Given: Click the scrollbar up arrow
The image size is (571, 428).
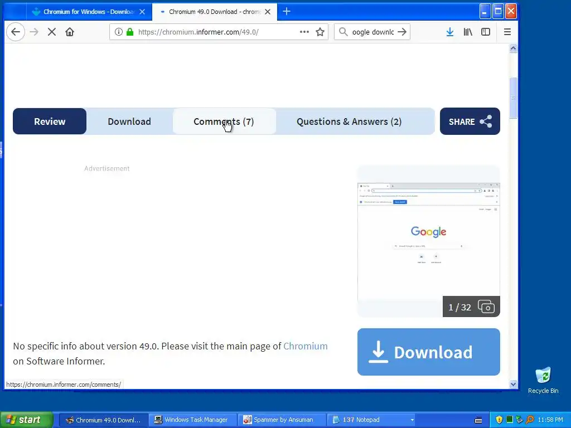Looking at the screenshot, I should pyautogui.click(x=513, y=48).
